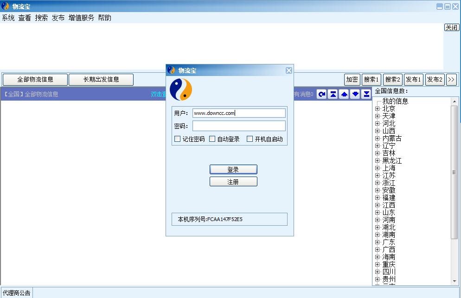Select 吉林 in the province tree
Screen dimensions: 461x298
point(389,153)
